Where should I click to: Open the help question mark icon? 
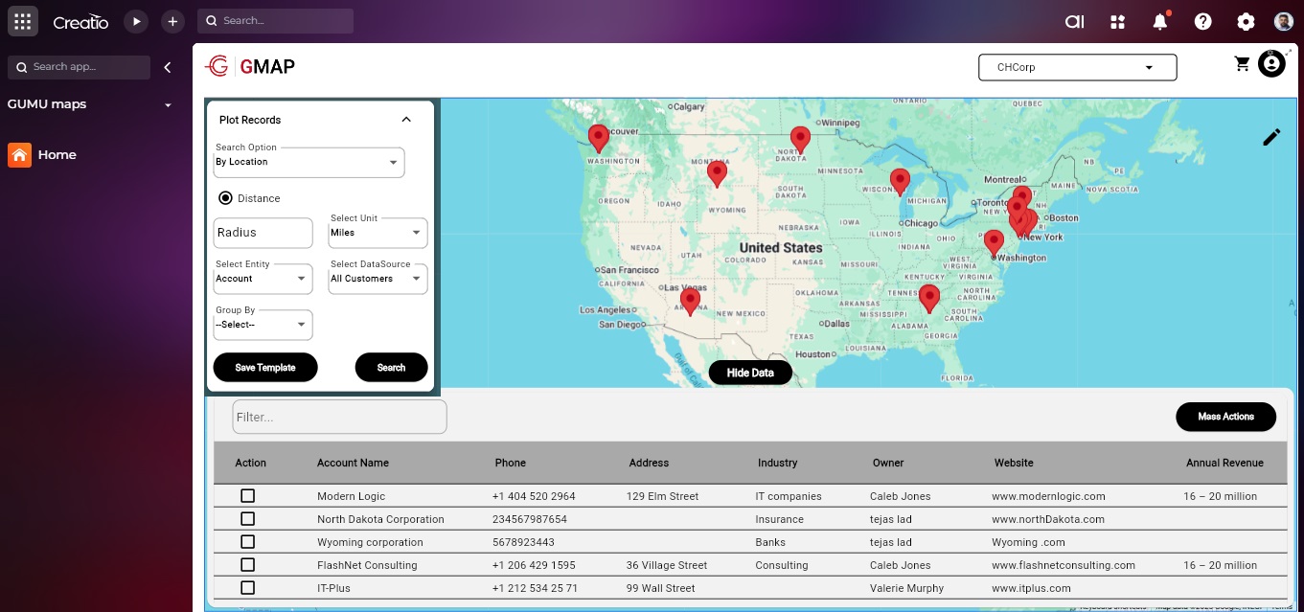coord(1202,21)
